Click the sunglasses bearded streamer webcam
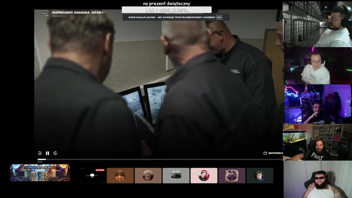The height and width of the screenshot is (198, 352). (x=318, y=179)
